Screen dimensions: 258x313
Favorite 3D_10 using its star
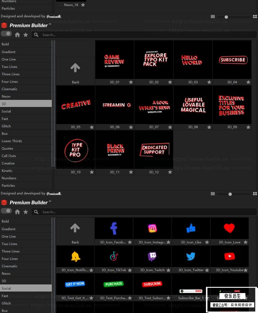[92, 172]
